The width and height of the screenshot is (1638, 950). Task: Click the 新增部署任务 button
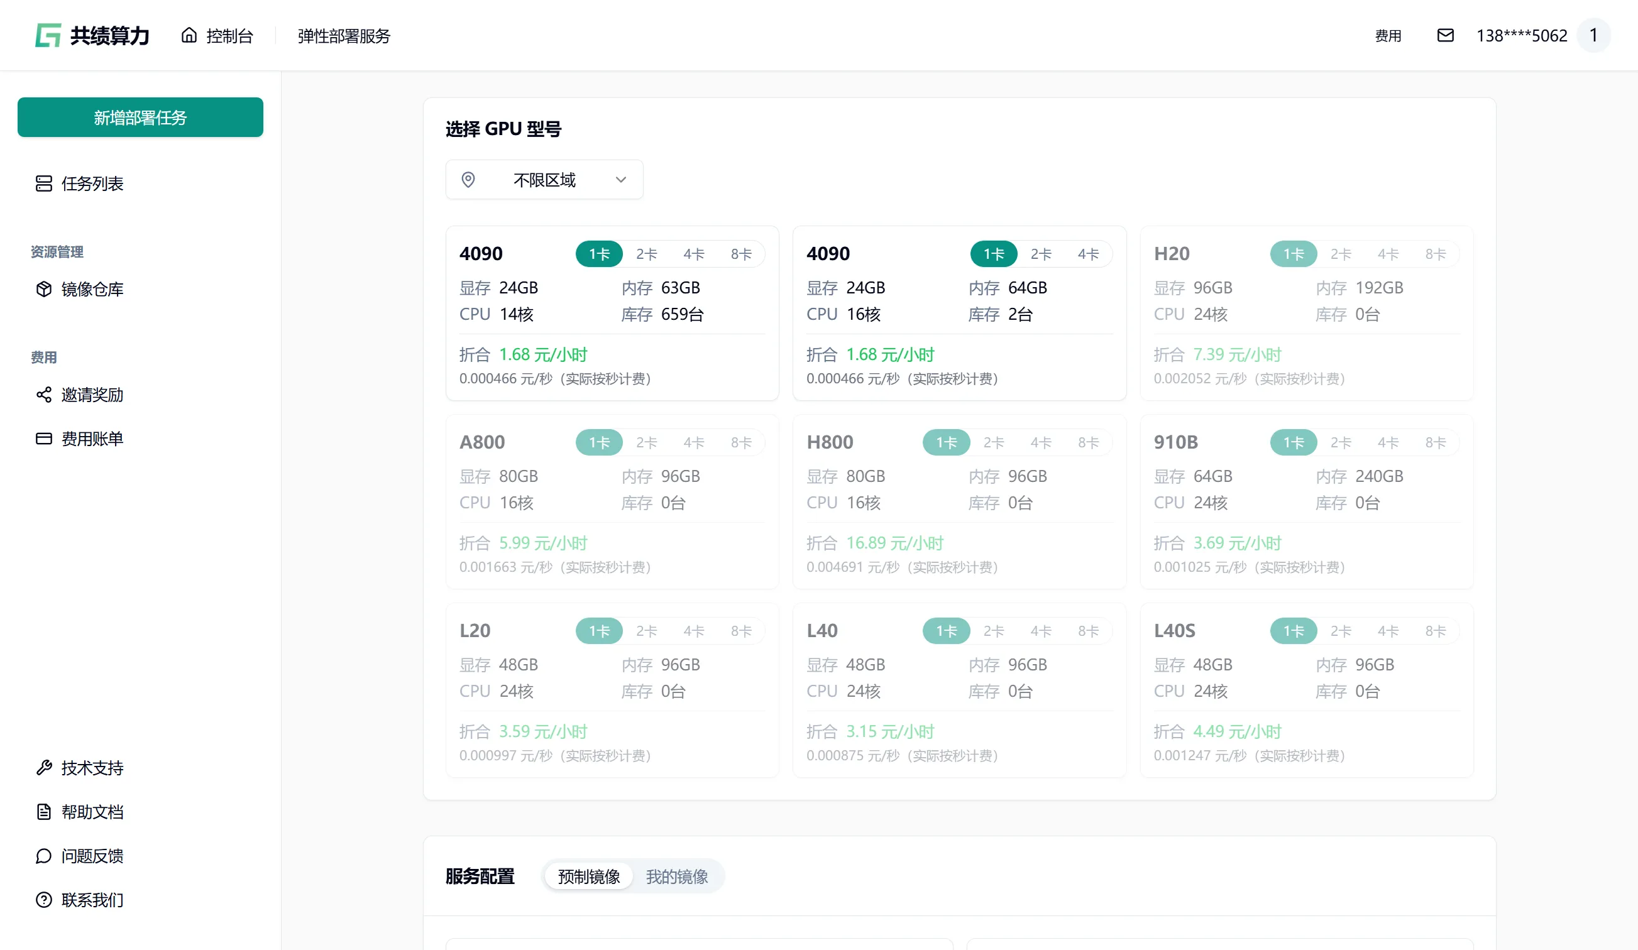coord(140,117)
